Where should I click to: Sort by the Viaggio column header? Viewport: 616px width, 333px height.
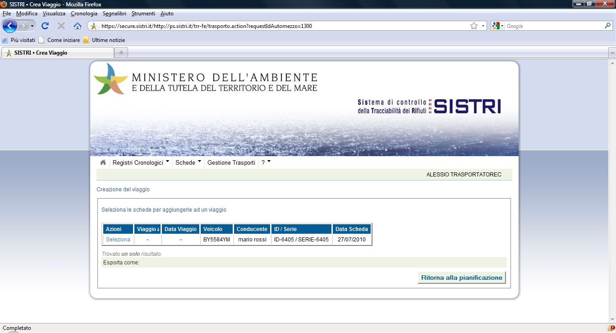coord(148,229)
